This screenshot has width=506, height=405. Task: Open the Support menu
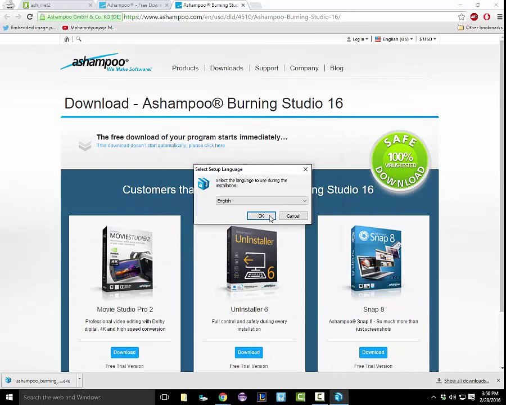[x=266, y=68]
